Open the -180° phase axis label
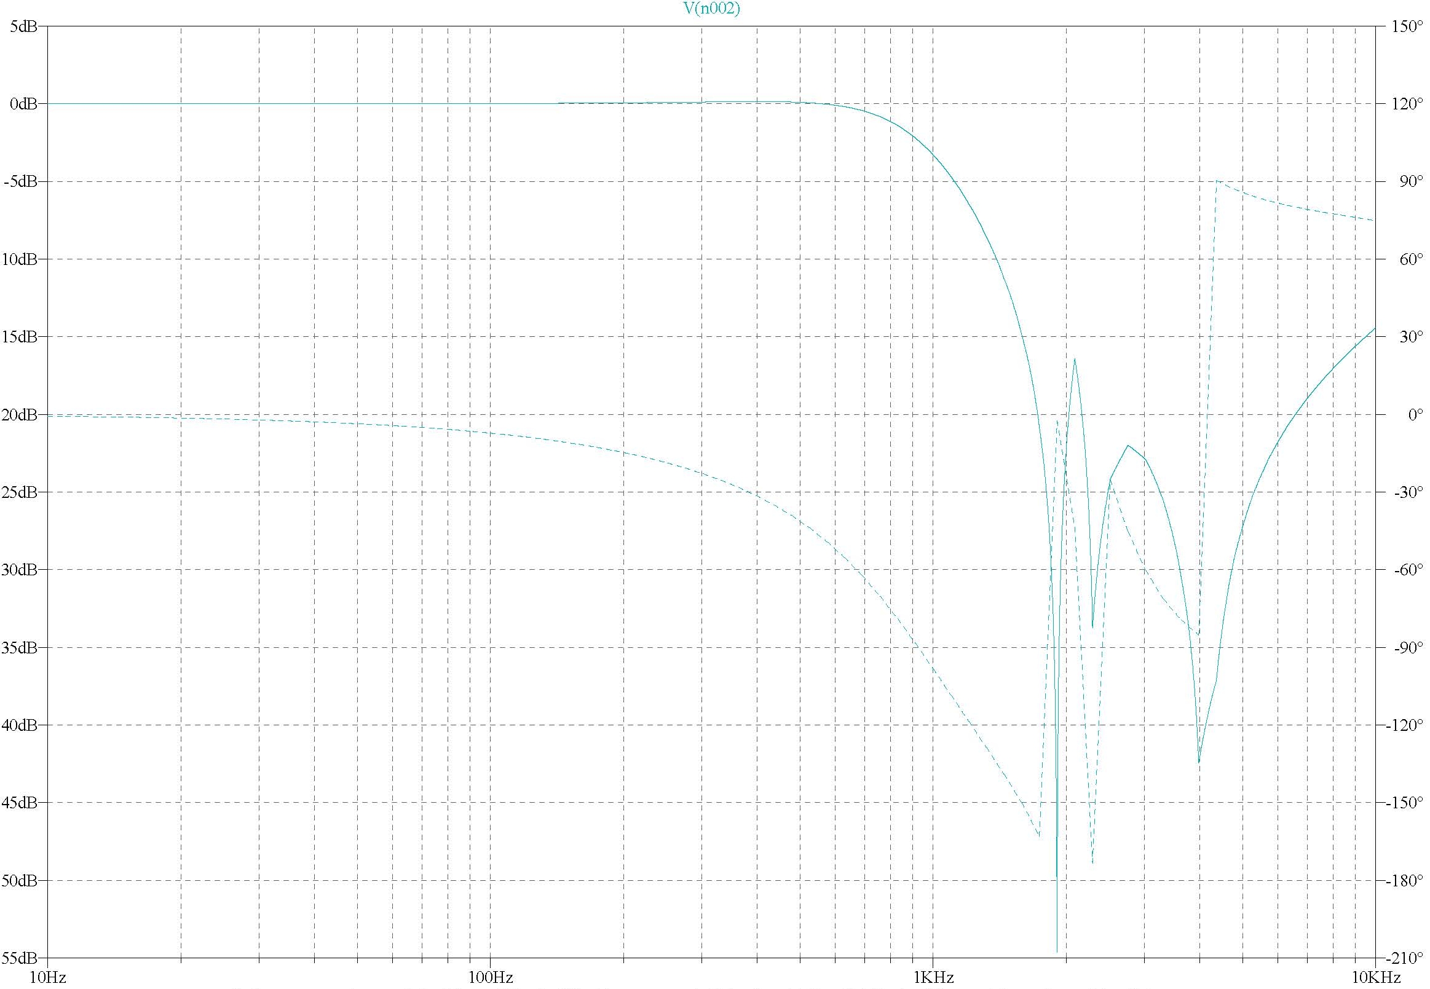The width and height of the screenshot is (1430, 989). [x=1404, y=881]
